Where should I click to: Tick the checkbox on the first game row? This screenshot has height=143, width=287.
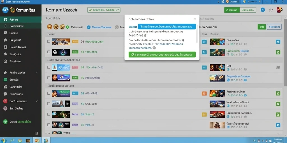coord(49,41)
